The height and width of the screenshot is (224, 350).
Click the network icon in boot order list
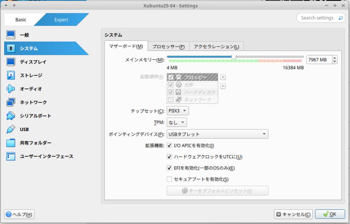click(x=179, y=100)
